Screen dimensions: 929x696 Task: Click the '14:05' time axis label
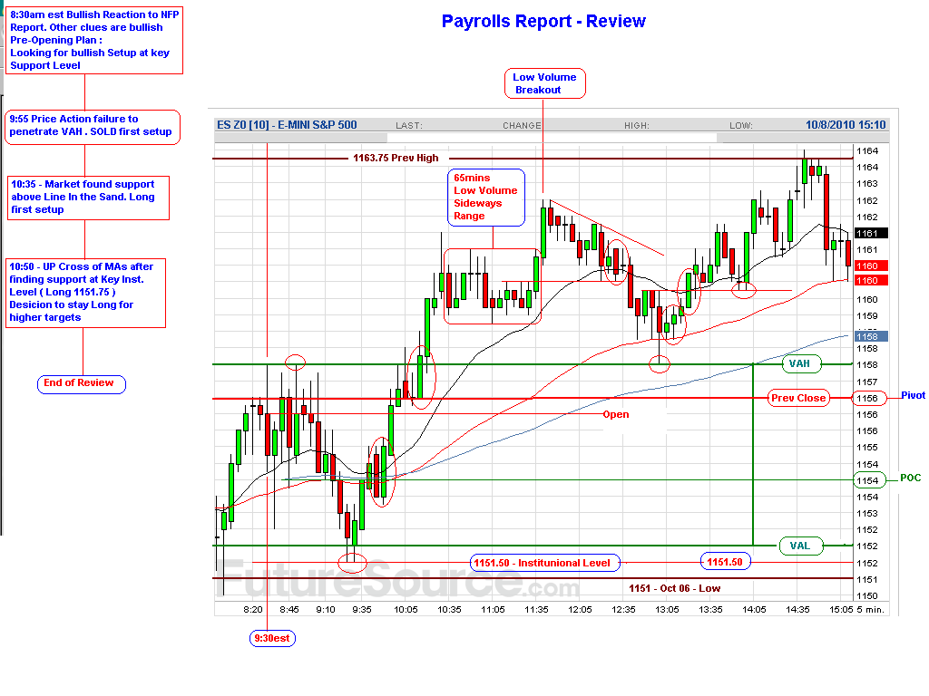coord(754,609)
